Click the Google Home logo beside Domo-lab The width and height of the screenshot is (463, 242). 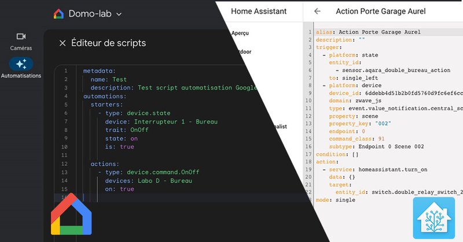pyautogui.click(x=58, y=14)
